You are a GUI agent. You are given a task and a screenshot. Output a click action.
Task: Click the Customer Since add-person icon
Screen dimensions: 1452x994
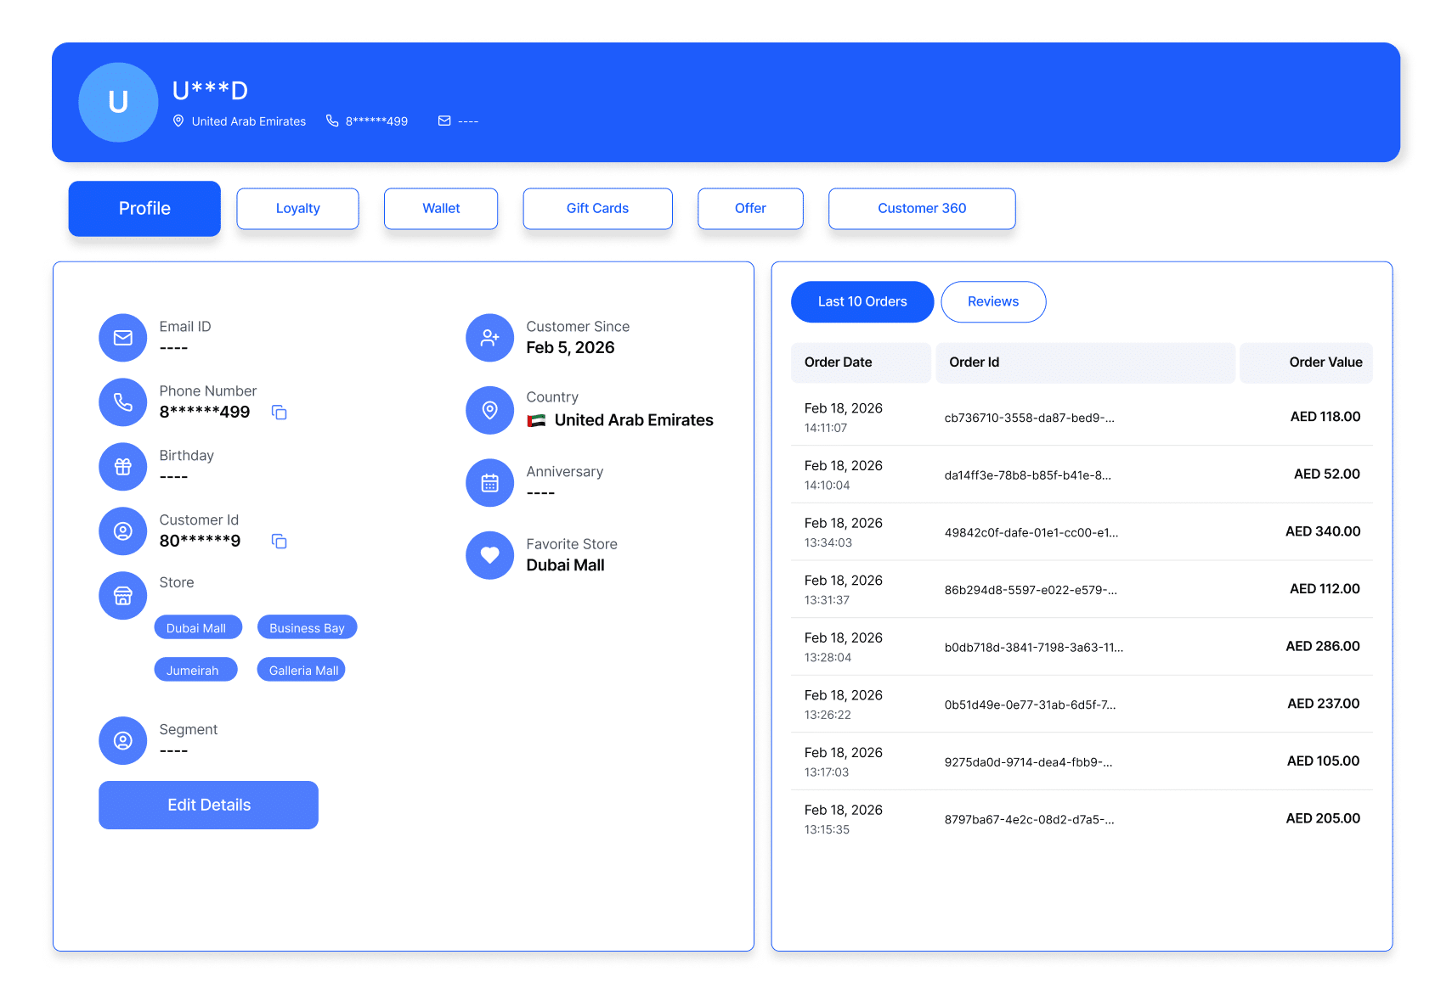click(x=489, y=337)
